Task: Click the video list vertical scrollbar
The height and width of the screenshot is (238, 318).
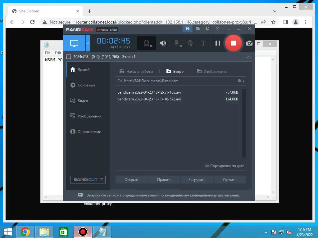Action: click(x=244, y=123)
